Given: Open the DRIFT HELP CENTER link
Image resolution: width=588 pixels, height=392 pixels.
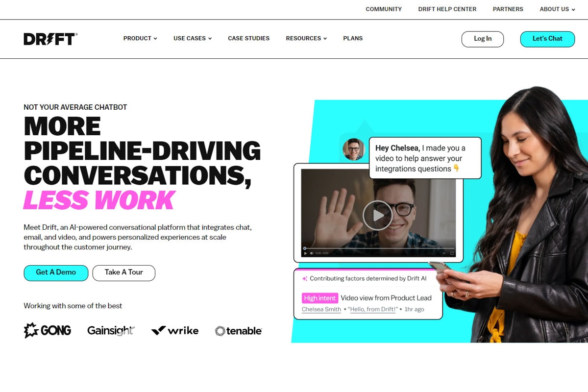Looking at the screenshot, I should pyautogui.click(x=447, y=9).
